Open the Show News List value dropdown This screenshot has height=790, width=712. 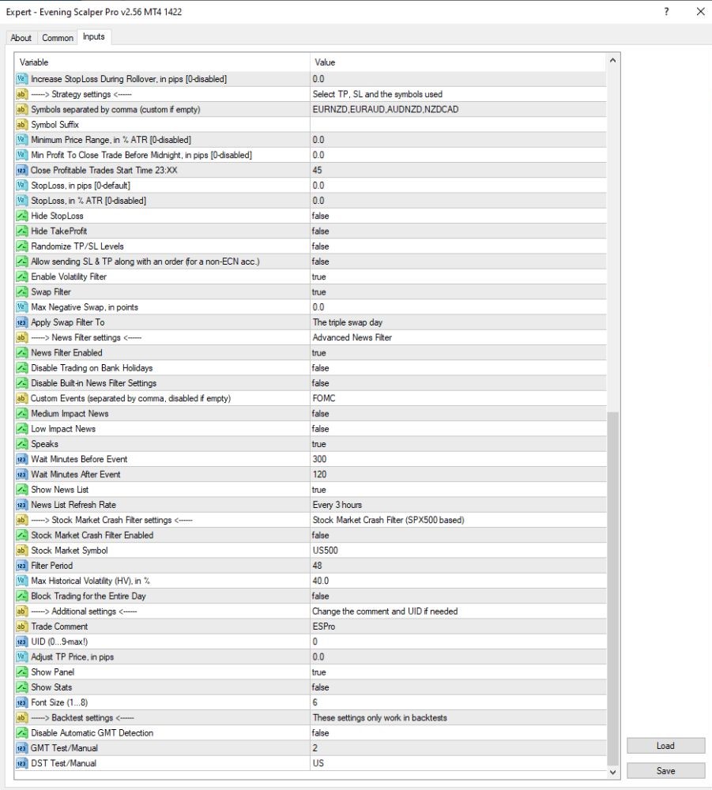(x=458, y=490)
